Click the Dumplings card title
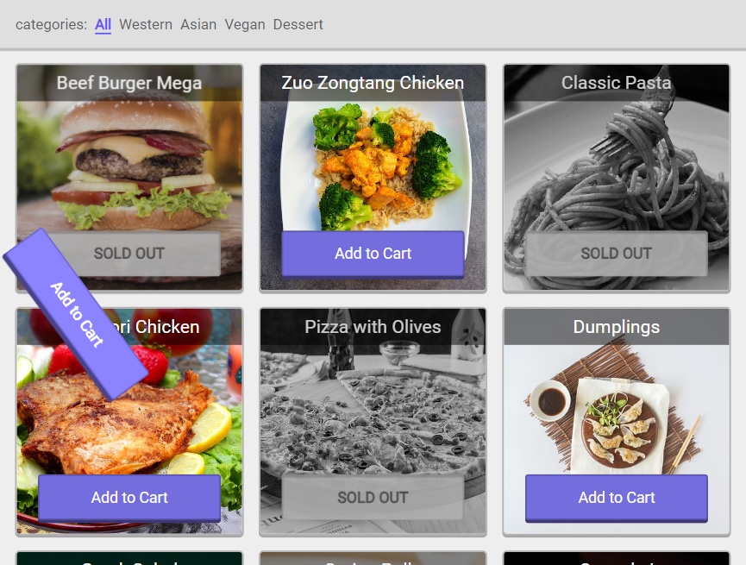This screenshot has height=565, width=746. 616,327
